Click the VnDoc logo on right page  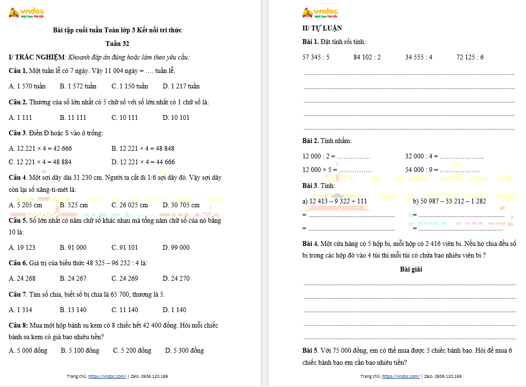click(x=320, y=13)
